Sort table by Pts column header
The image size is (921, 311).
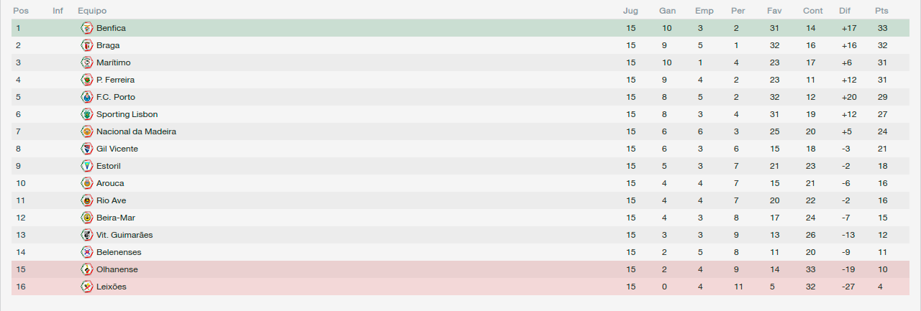click(x=881, y=11)
